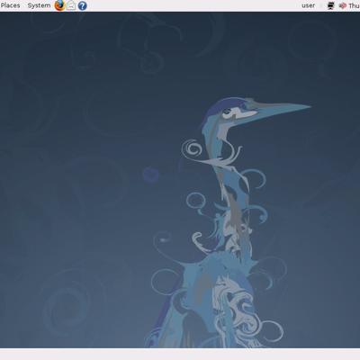Click the empty bottom panel bar

[180, 355]
